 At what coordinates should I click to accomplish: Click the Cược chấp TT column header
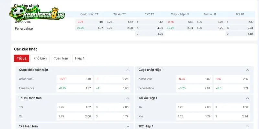tap(89, 14)
